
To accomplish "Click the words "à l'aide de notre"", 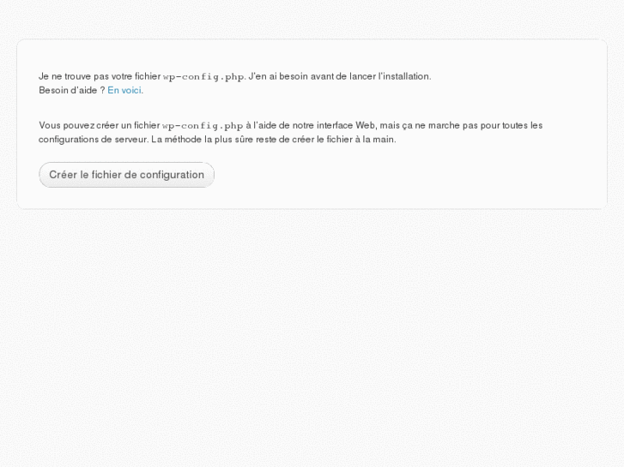I will [279, 125].
